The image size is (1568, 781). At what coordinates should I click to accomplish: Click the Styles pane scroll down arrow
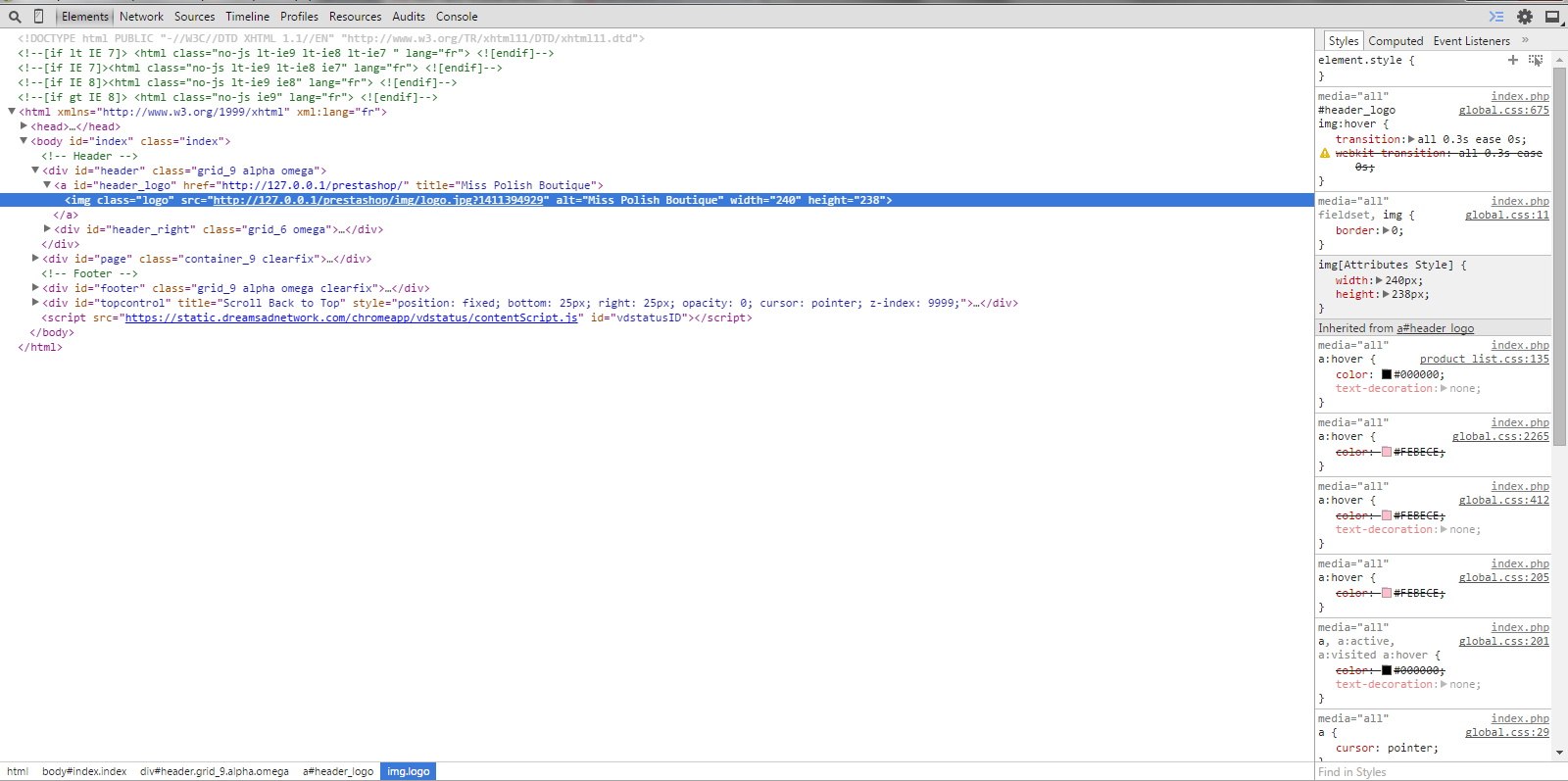coord(1559,753)
